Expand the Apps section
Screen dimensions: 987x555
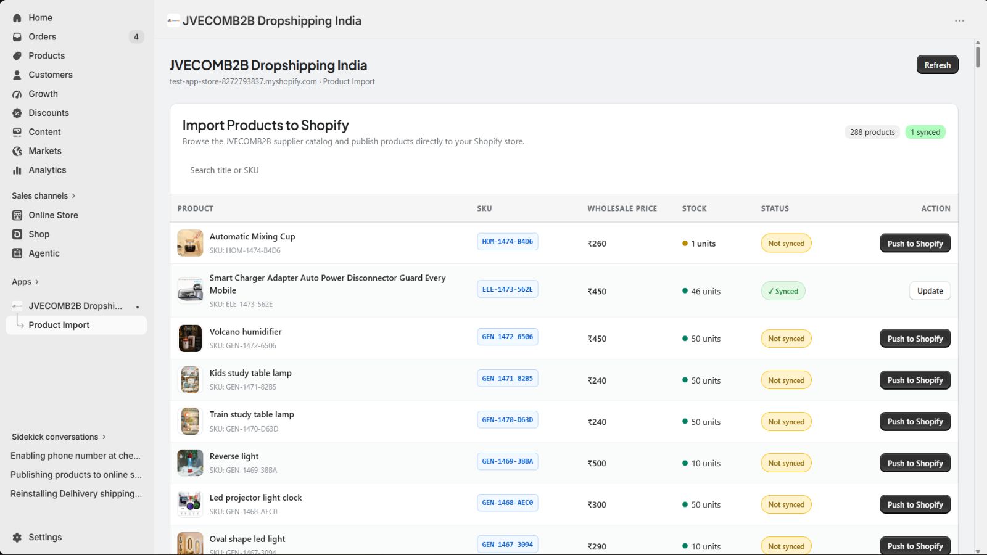25,282
